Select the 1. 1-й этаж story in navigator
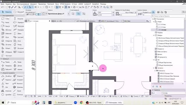This screenshot has width=186, height=105. click(x=162, y=30)
